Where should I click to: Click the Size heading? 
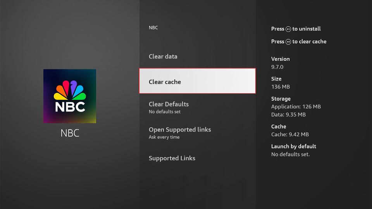(276, 79)
